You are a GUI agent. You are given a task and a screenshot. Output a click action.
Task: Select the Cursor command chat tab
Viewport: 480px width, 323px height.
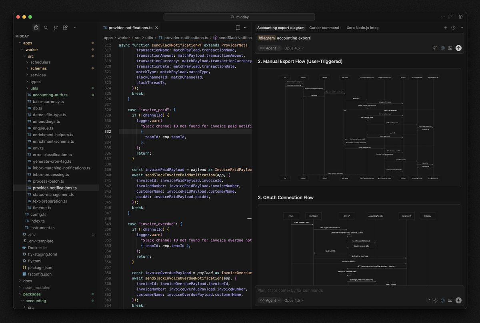coord(325,28)
